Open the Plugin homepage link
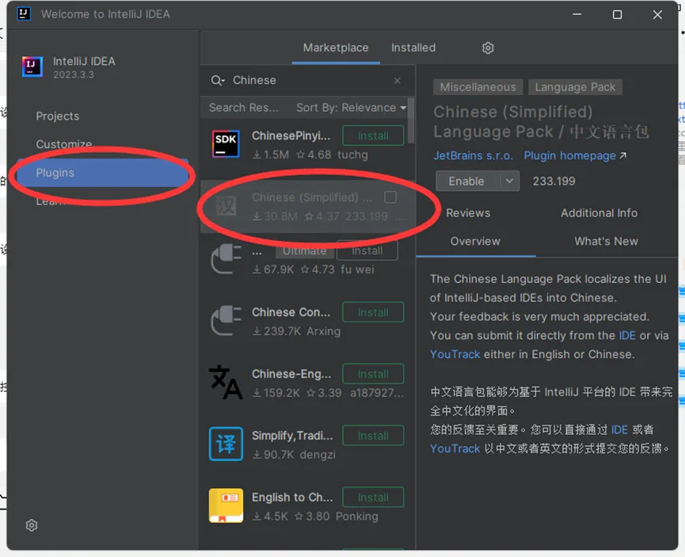This screenshot has width=685, height=557. pyautogui.click(x=574, y=156)
